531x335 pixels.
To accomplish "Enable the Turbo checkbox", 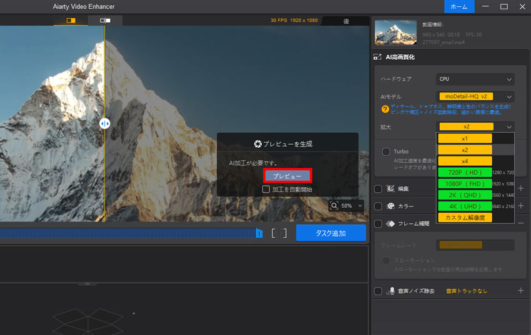I will (x=386, y=152).
